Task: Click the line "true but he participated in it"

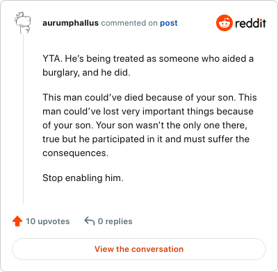Action: [x=146, y=139]
